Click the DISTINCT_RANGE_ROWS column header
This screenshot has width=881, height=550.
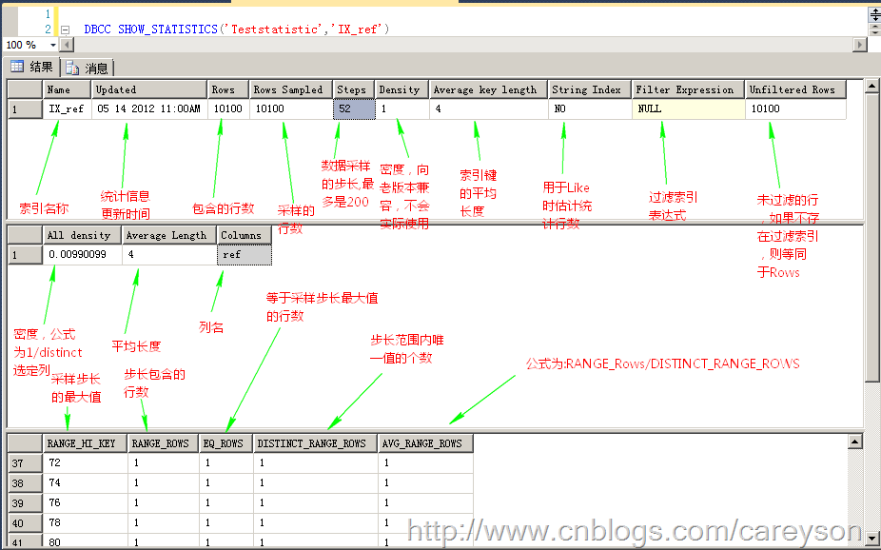point(315,443)
